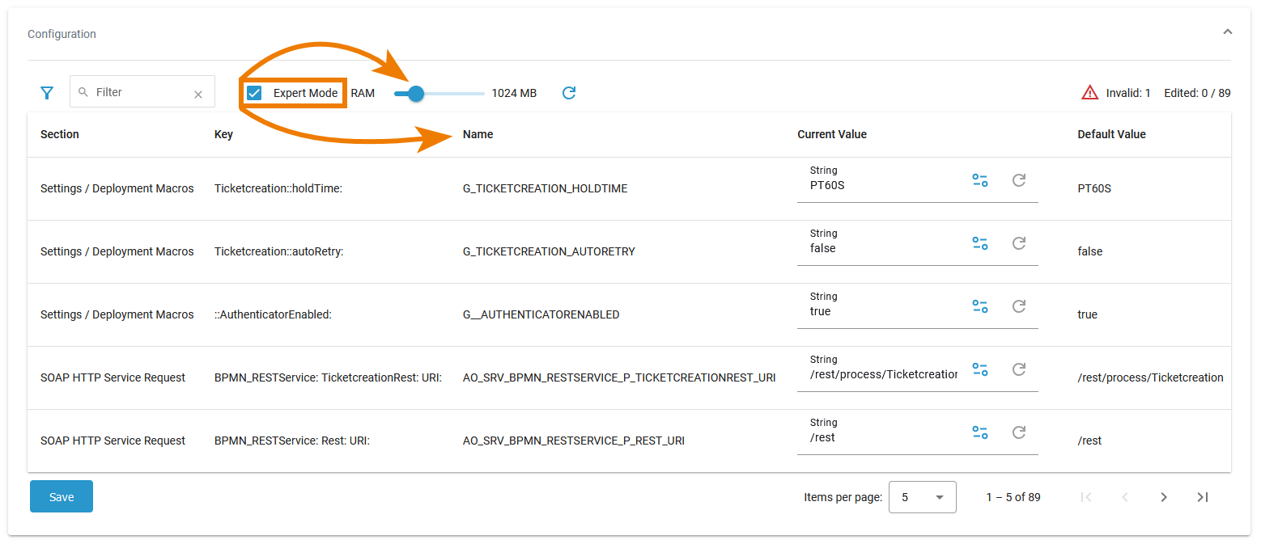This screenshot has height=544, width=1261.
Task: Click the G__AUTHENTICATORENABLED name cell
Action: (541, 314)
